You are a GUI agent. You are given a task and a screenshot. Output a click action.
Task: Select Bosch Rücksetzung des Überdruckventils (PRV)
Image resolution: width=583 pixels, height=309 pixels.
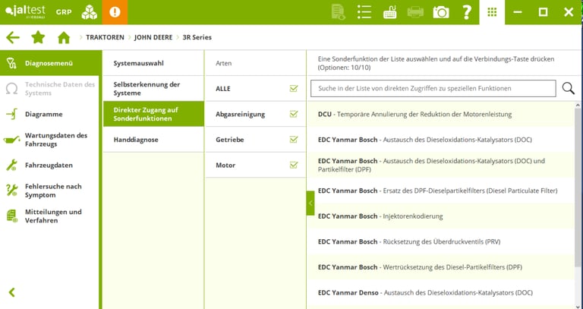440,241
